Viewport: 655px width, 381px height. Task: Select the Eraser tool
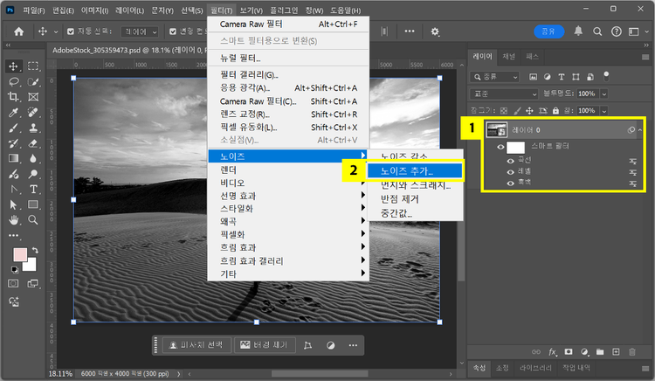33,143
